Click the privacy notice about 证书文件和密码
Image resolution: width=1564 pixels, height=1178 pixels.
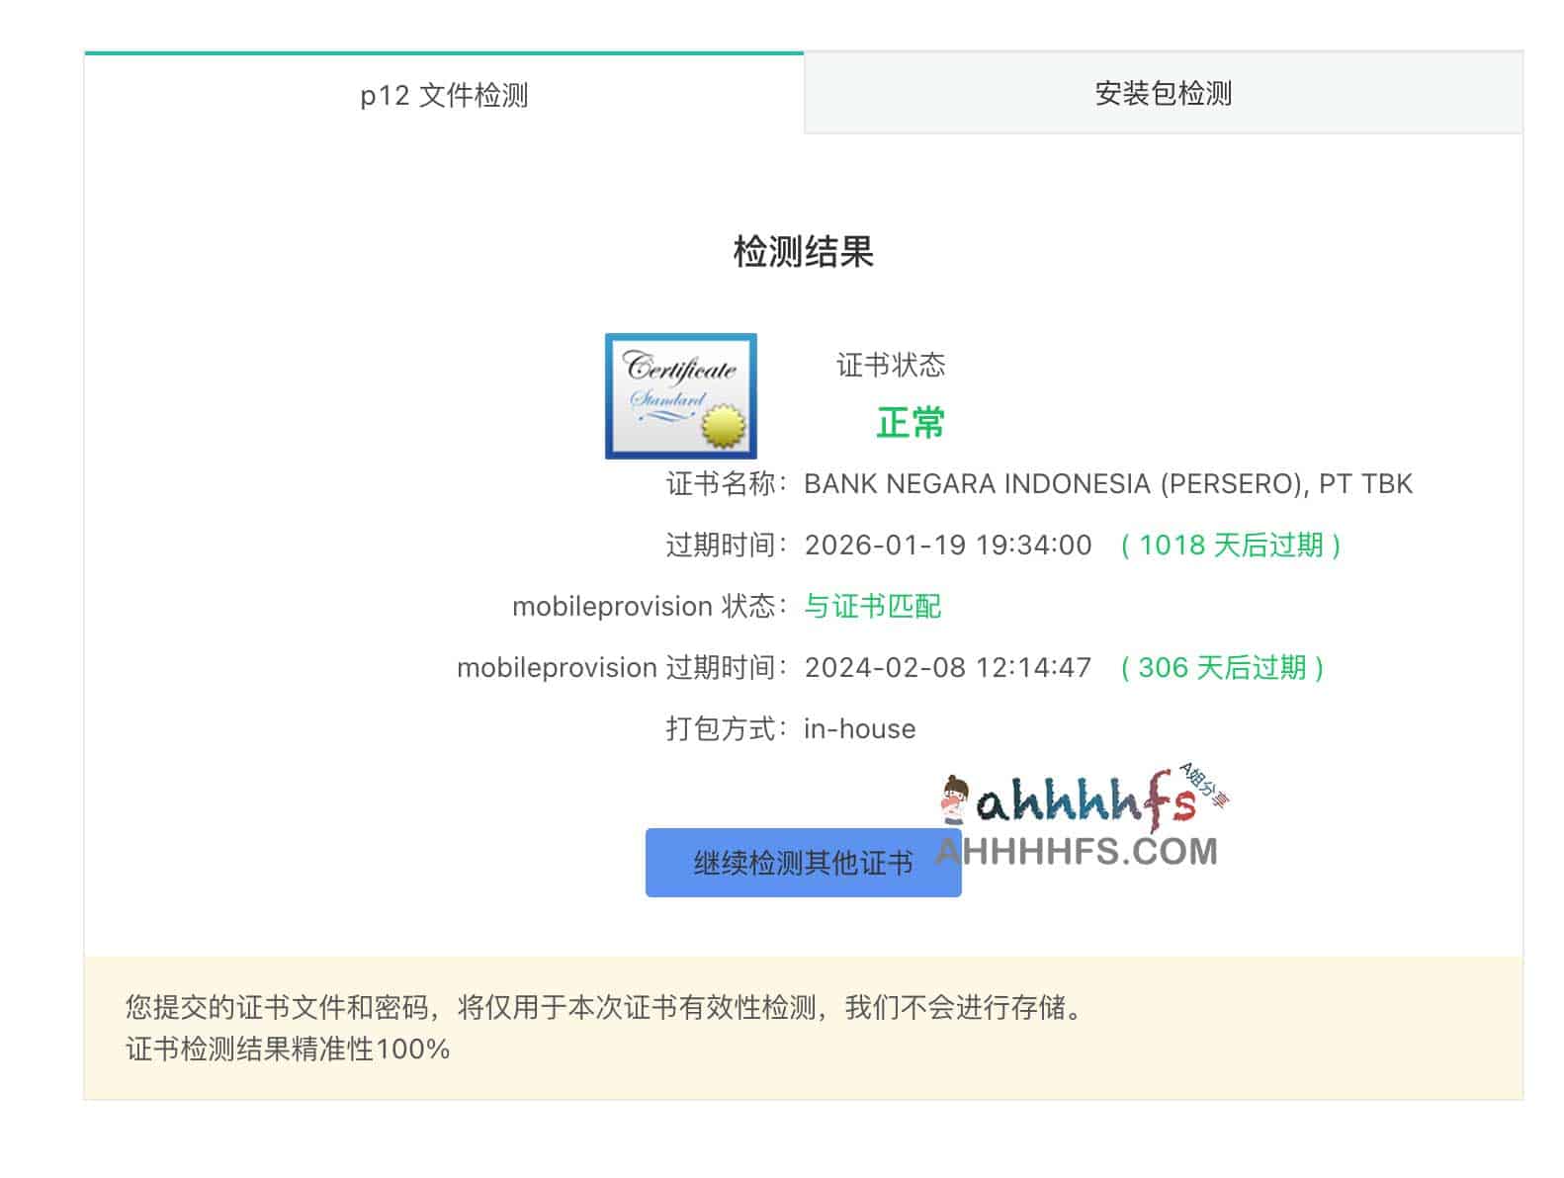[604, 1008]
